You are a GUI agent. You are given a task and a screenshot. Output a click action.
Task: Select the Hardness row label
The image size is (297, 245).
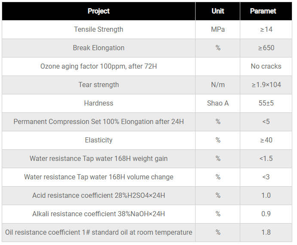pyautogui.click(x=98, y=103)
